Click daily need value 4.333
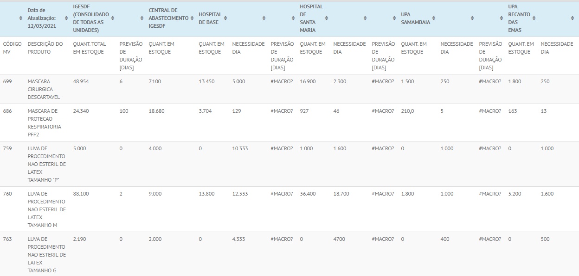 click(239, 239)
